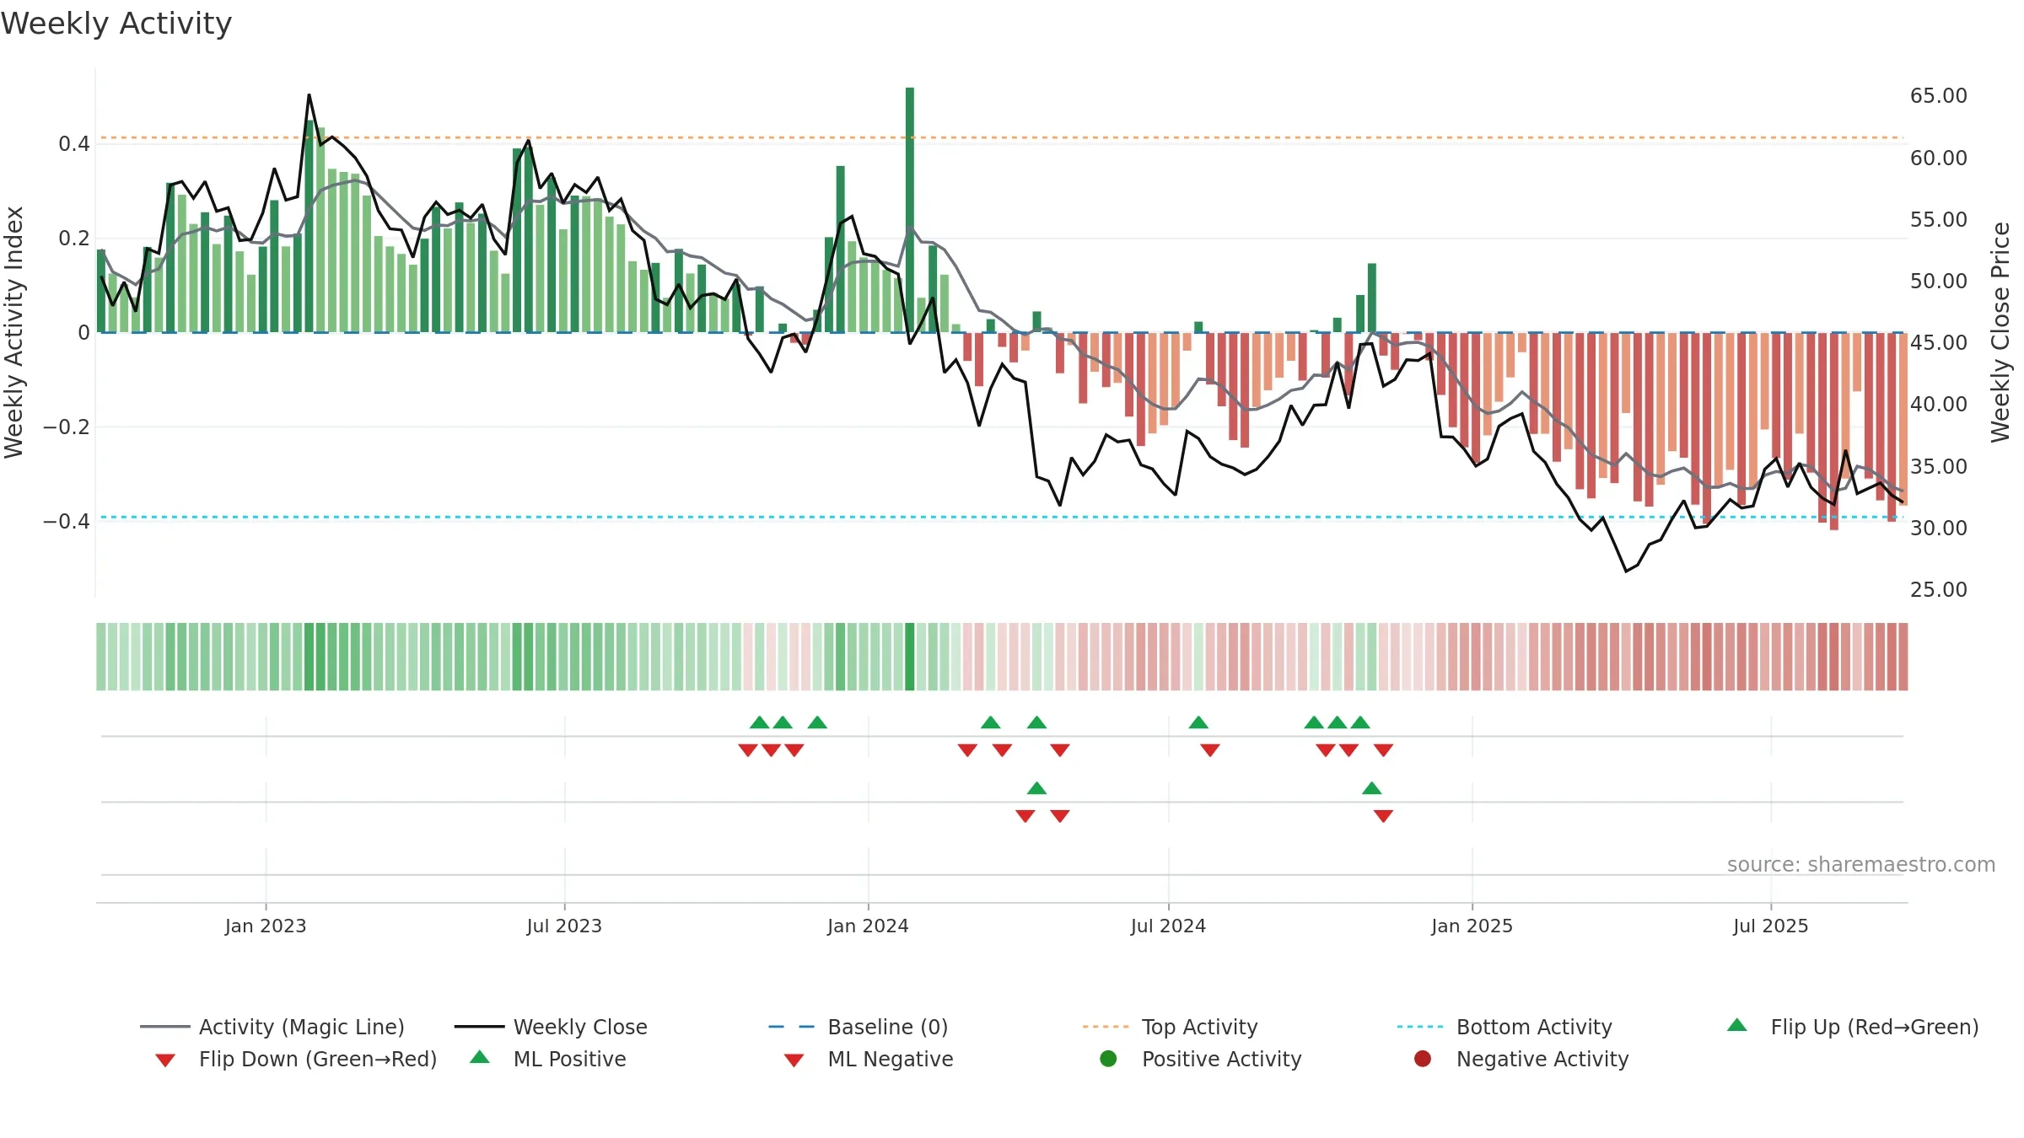
Task: Click the first light green heatmap cell at left end
Action: tap(101, 657)
